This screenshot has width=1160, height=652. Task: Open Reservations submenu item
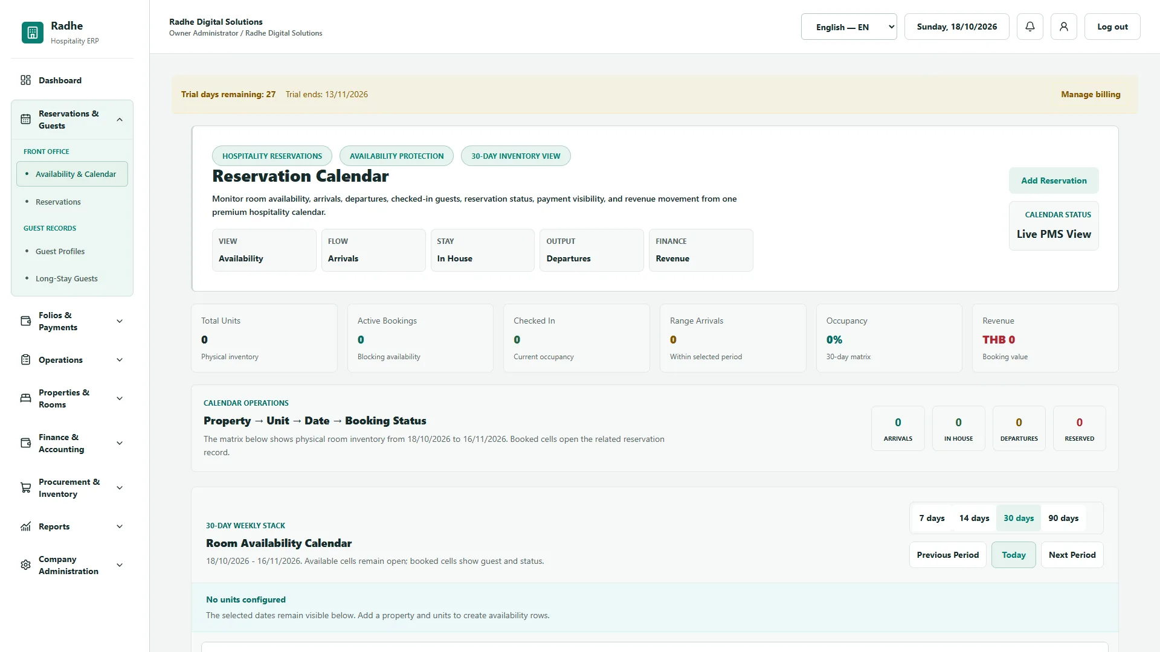point(72,202)
